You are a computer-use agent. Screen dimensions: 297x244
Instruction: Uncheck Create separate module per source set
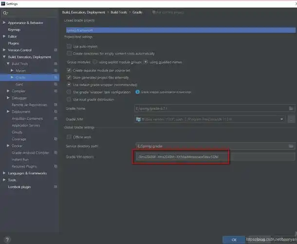pyautogui.click(x=69, y=70)
